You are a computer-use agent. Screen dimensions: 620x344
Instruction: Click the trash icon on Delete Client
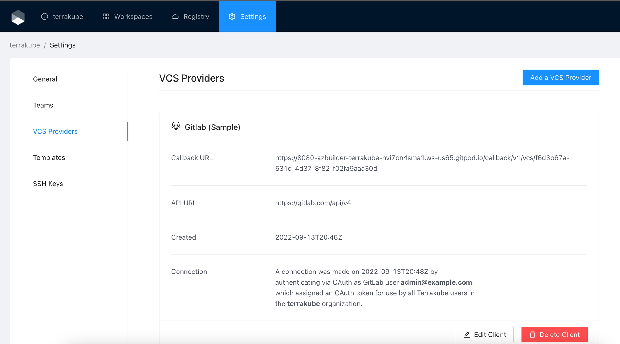tap(532, 335)
